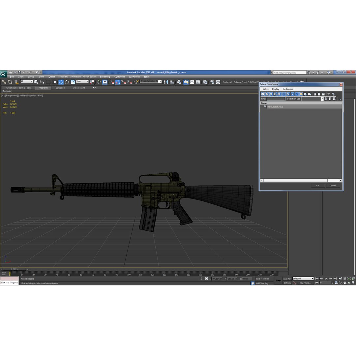This screenshot has width=356, height=356.
Task: Open Render Setup icon
Action: click(212, 82)
